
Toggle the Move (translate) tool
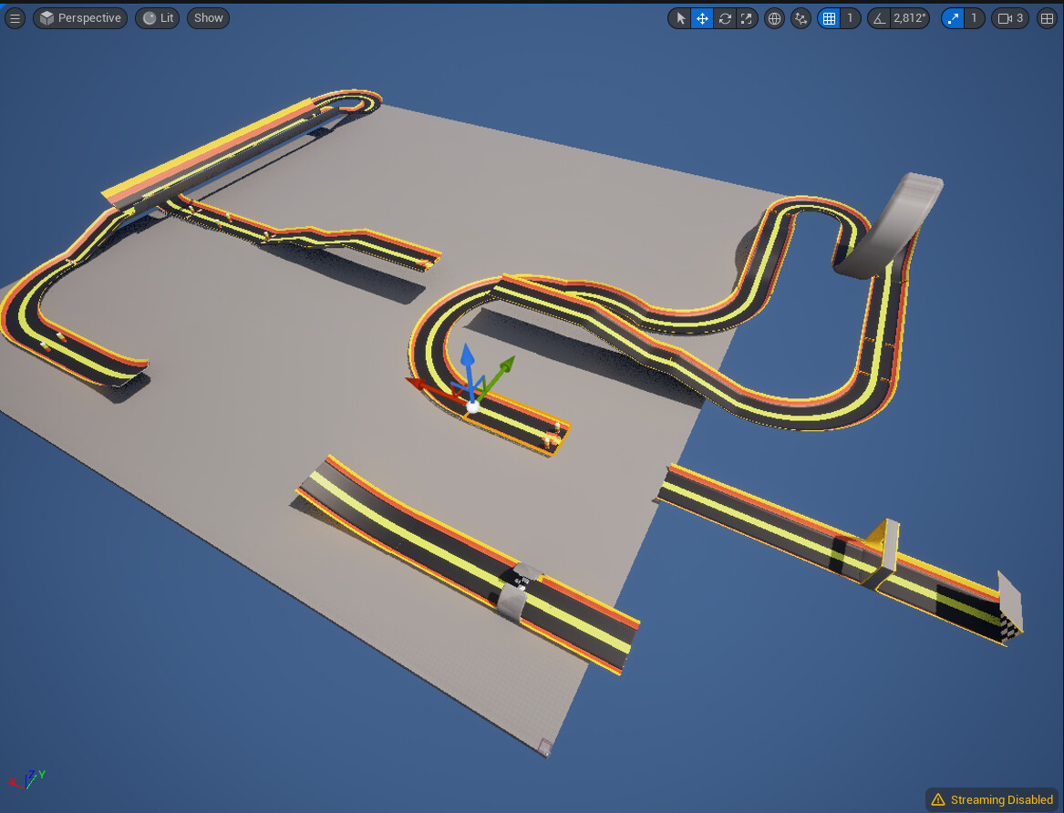[702, 18]
